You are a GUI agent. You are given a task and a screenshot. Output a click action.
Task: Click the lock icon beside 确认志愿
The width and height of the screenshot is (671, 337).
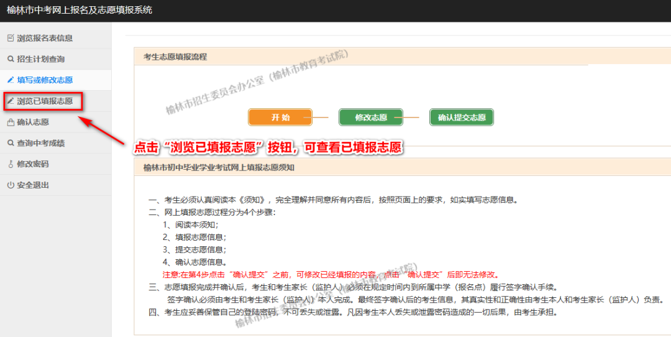[10, 122]
